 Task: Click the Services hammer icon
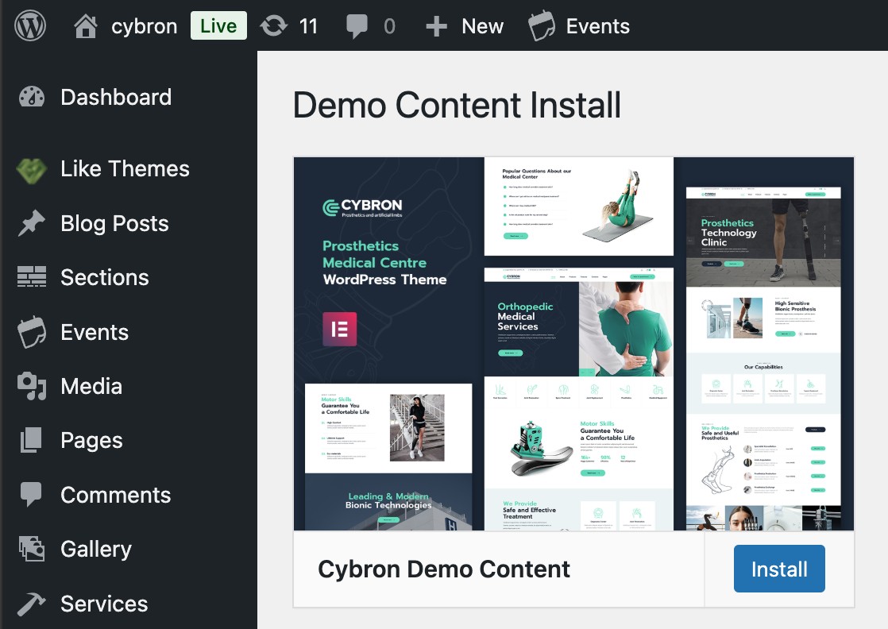(32, 604)
